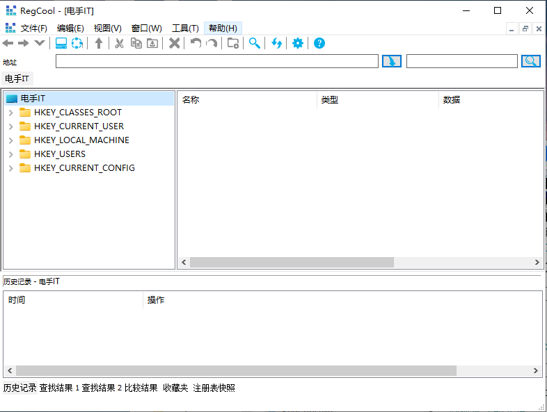Click inside the quick search input field
The width and height of the screenshot is (547, 412).
(462, 61)
